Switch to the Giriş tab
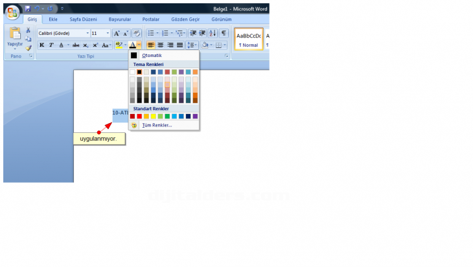This screenshot has height=267, width=473. coord(32,19)
